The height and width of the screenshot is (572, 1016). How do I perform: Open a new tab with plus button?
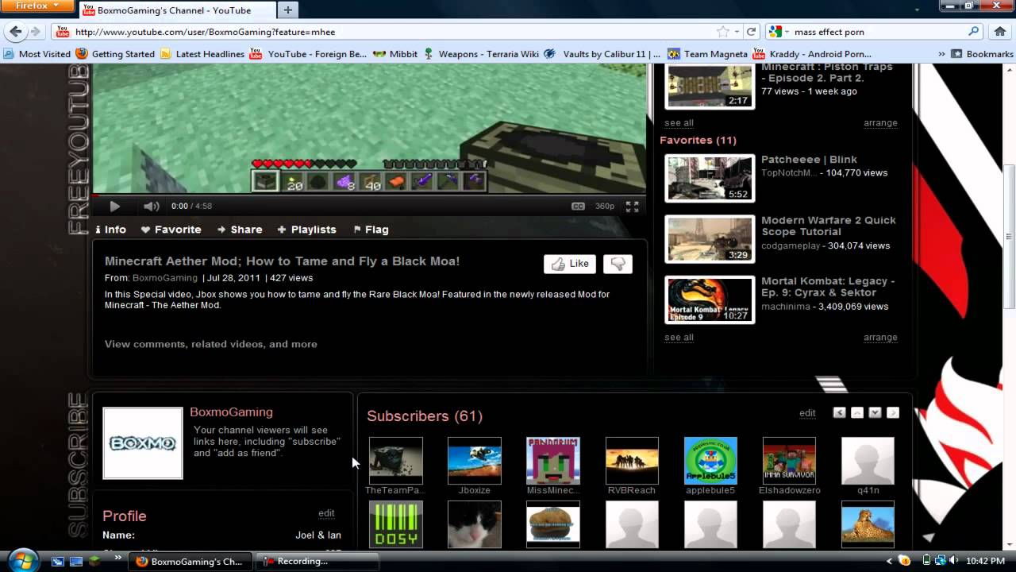287,10
